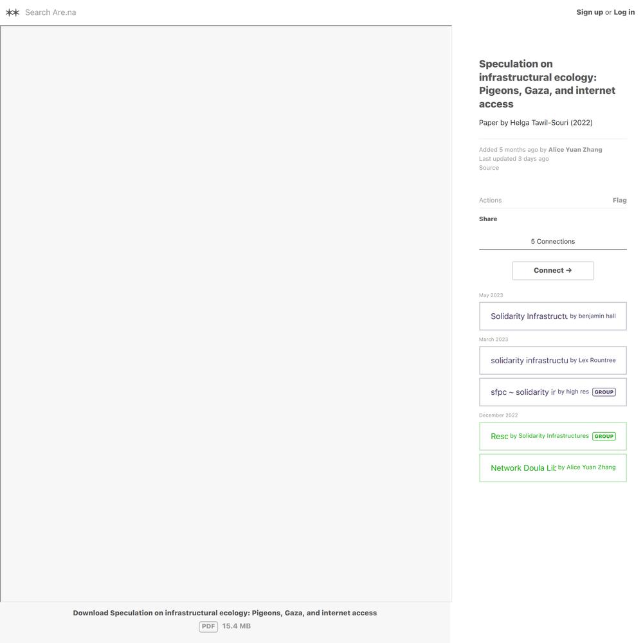Open Resc channel by Solidarity Infrastructures

click(x=553, y=437)
